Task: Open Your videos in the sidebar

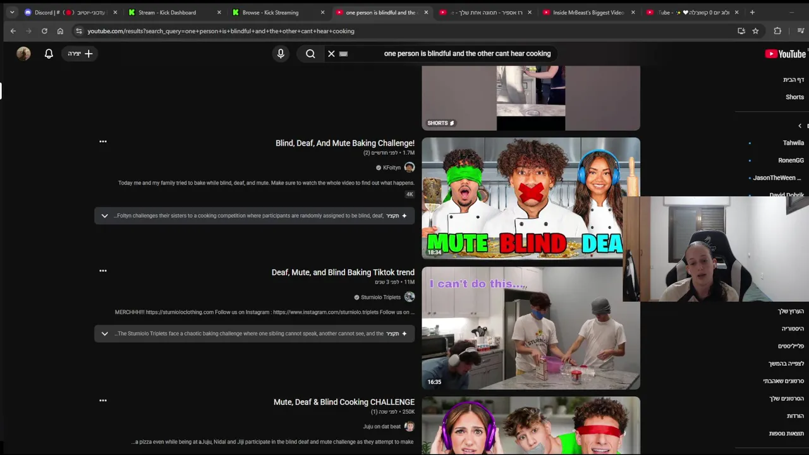Action: 786,399
